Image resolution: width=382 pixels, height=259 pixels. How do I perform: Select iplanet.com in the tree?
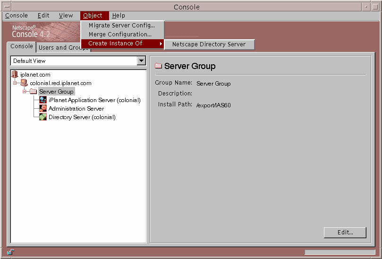pos(35,75)
